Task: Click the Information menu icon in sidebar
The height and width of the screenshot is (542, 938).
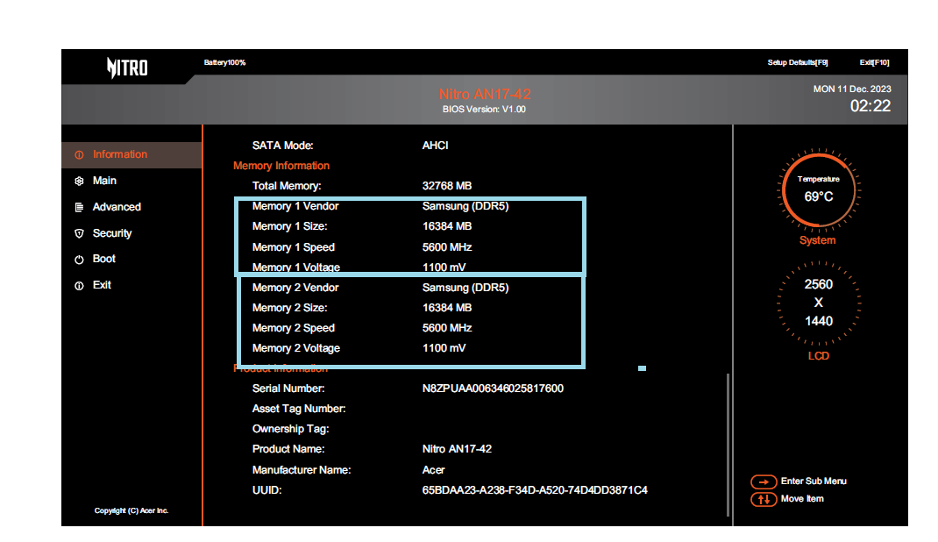Action: point(79,155)
